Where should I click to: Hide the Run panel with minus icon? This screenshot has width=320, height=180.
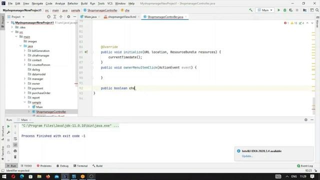[312, 120]
